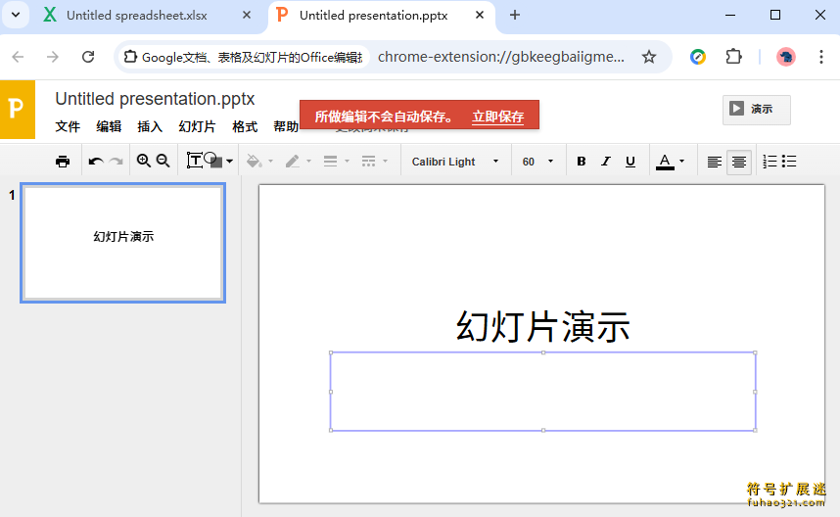Toggle bold formatting
840x517 pixels.
(x=582, y=162)
